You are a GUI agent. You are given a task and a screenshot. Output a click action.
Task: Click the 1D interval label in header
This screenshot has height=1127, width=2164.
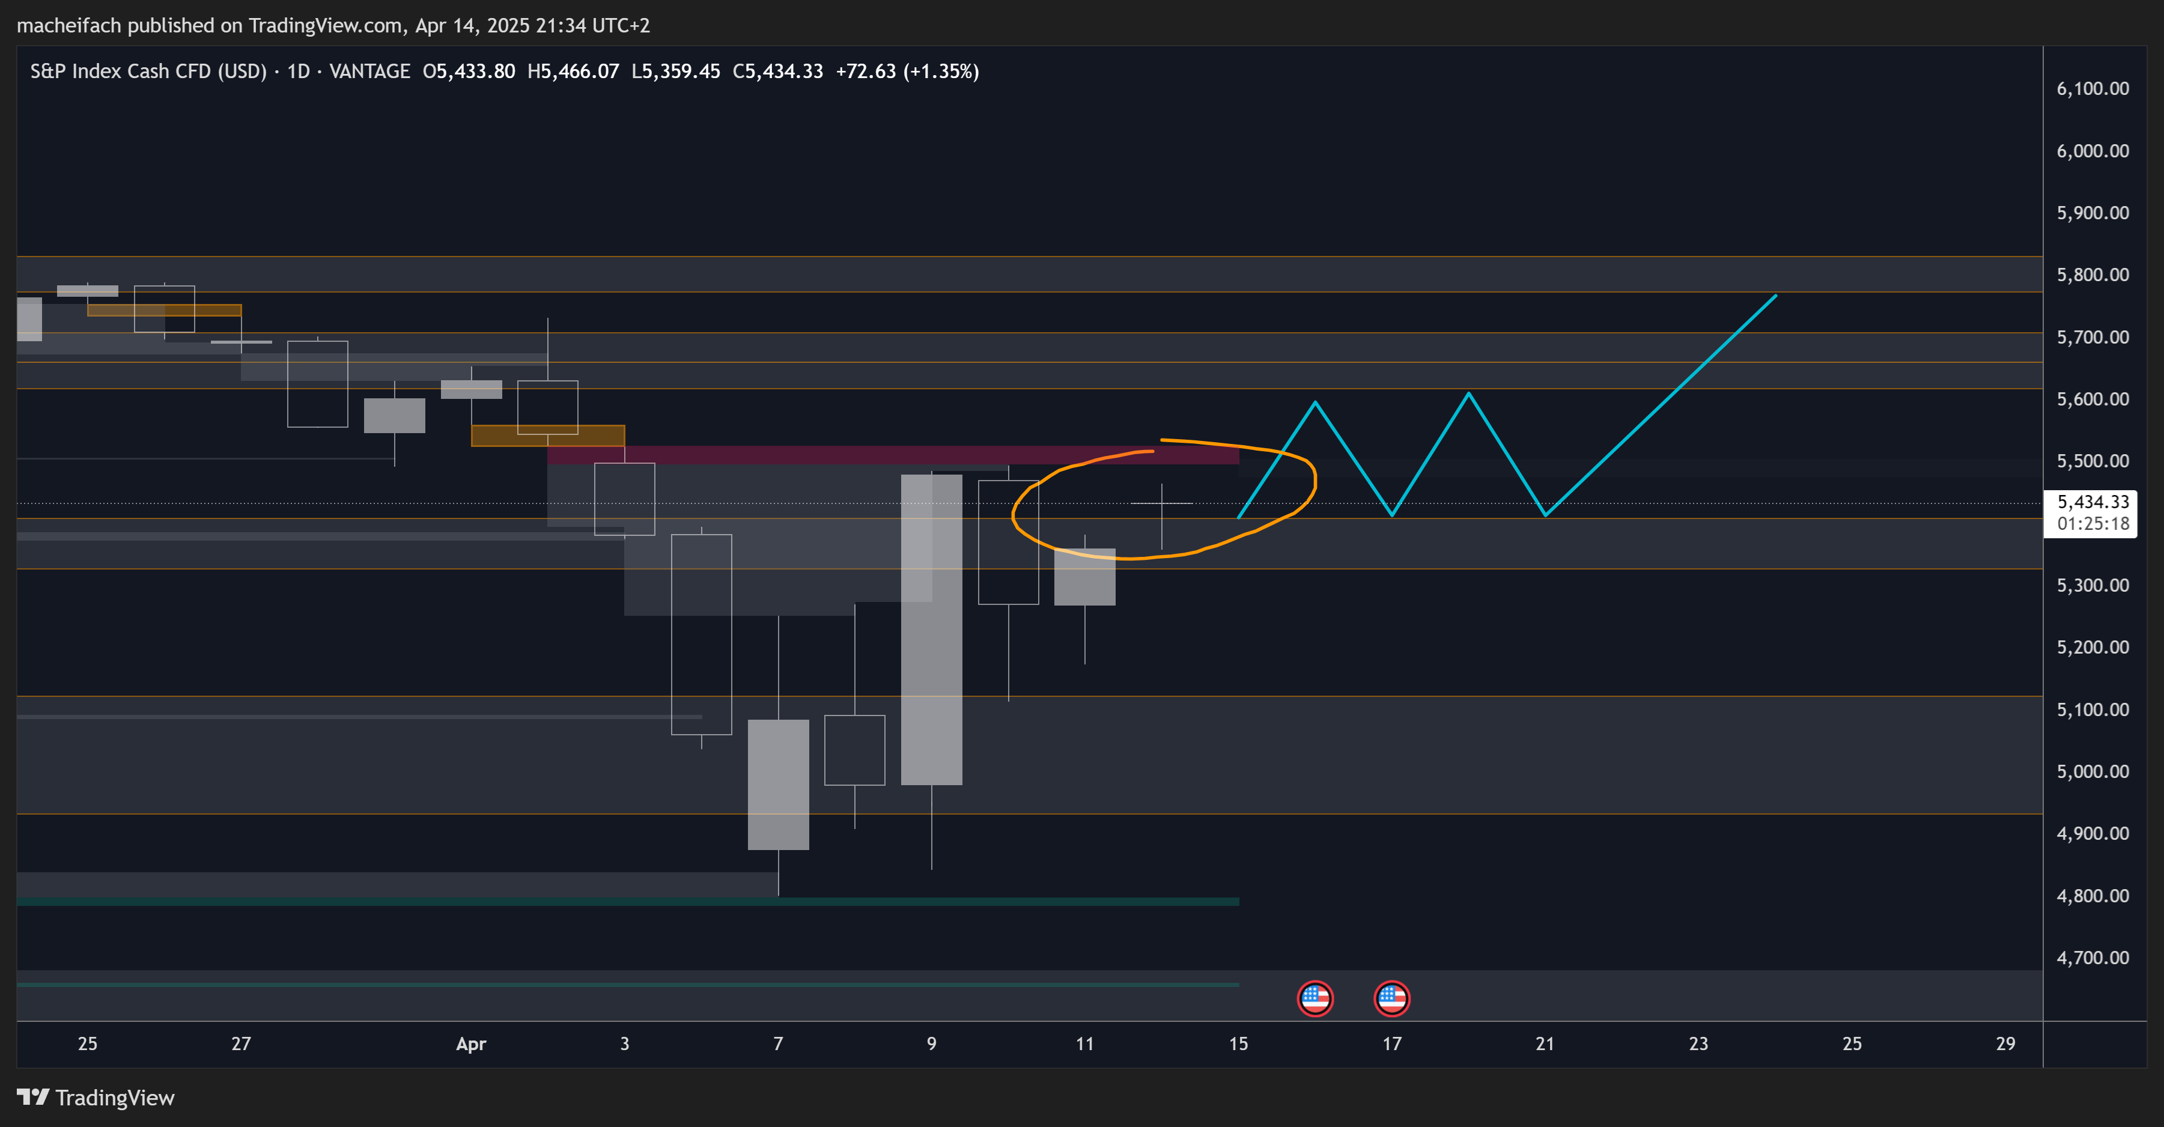tap(298, 71)
